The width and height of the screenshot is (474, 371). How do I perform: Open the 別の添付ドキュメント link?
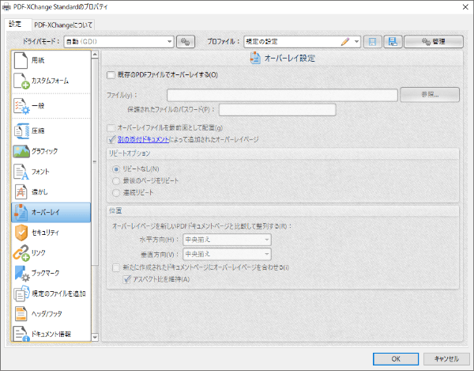tap(143, 139)
